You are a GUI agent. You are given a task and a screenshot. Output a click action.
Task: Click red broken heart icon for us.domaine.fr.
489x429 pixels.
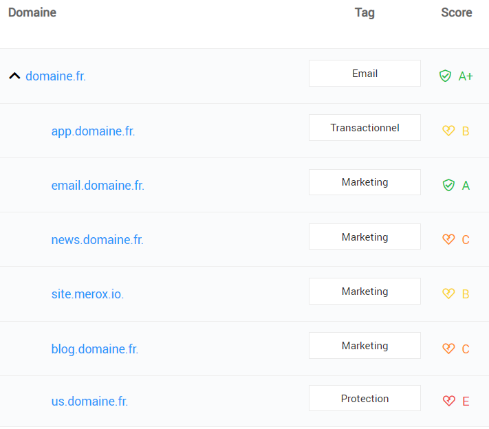click(448, 401)
